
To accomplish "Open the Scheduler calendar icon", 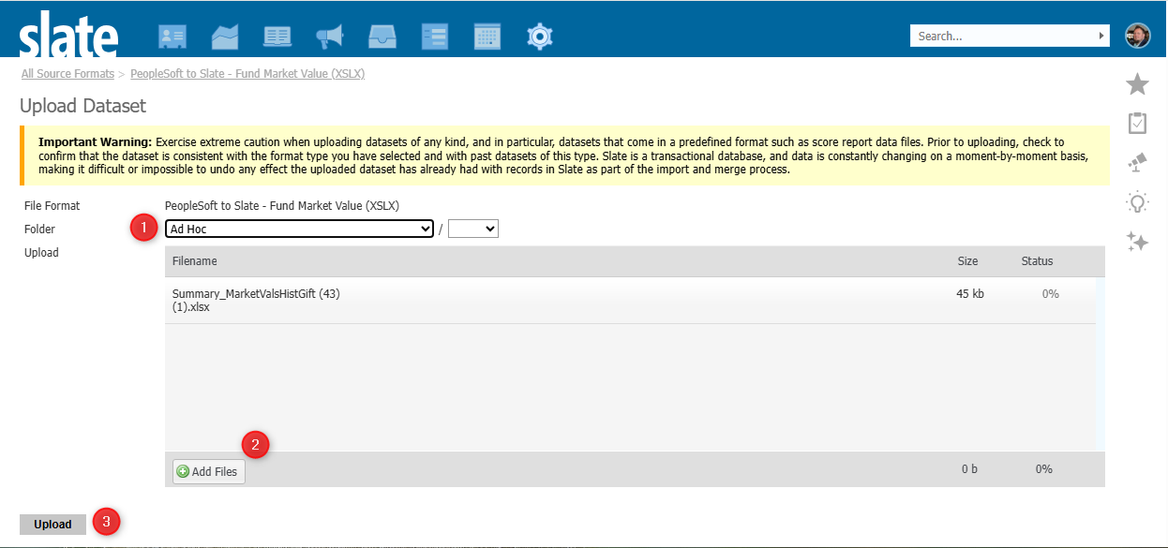I will [487, 37].
